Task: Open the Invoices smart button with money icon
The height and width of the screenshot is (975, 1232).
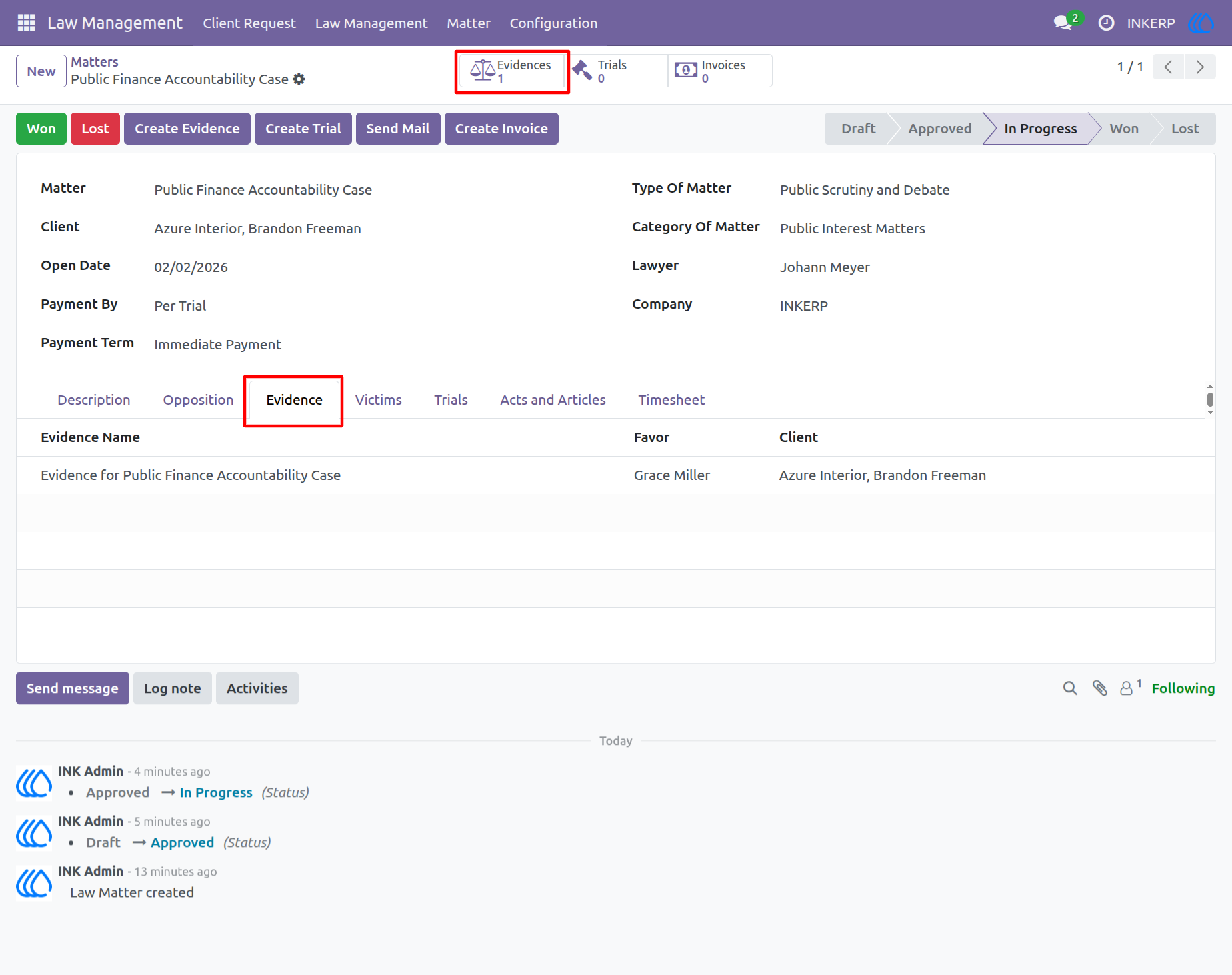Action: pyautogui.click(x=720, y=71)
